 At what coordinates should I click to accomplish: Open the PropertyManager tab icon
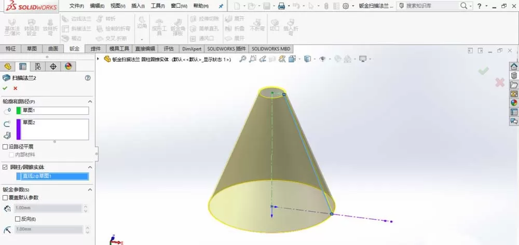click(22, 66)
